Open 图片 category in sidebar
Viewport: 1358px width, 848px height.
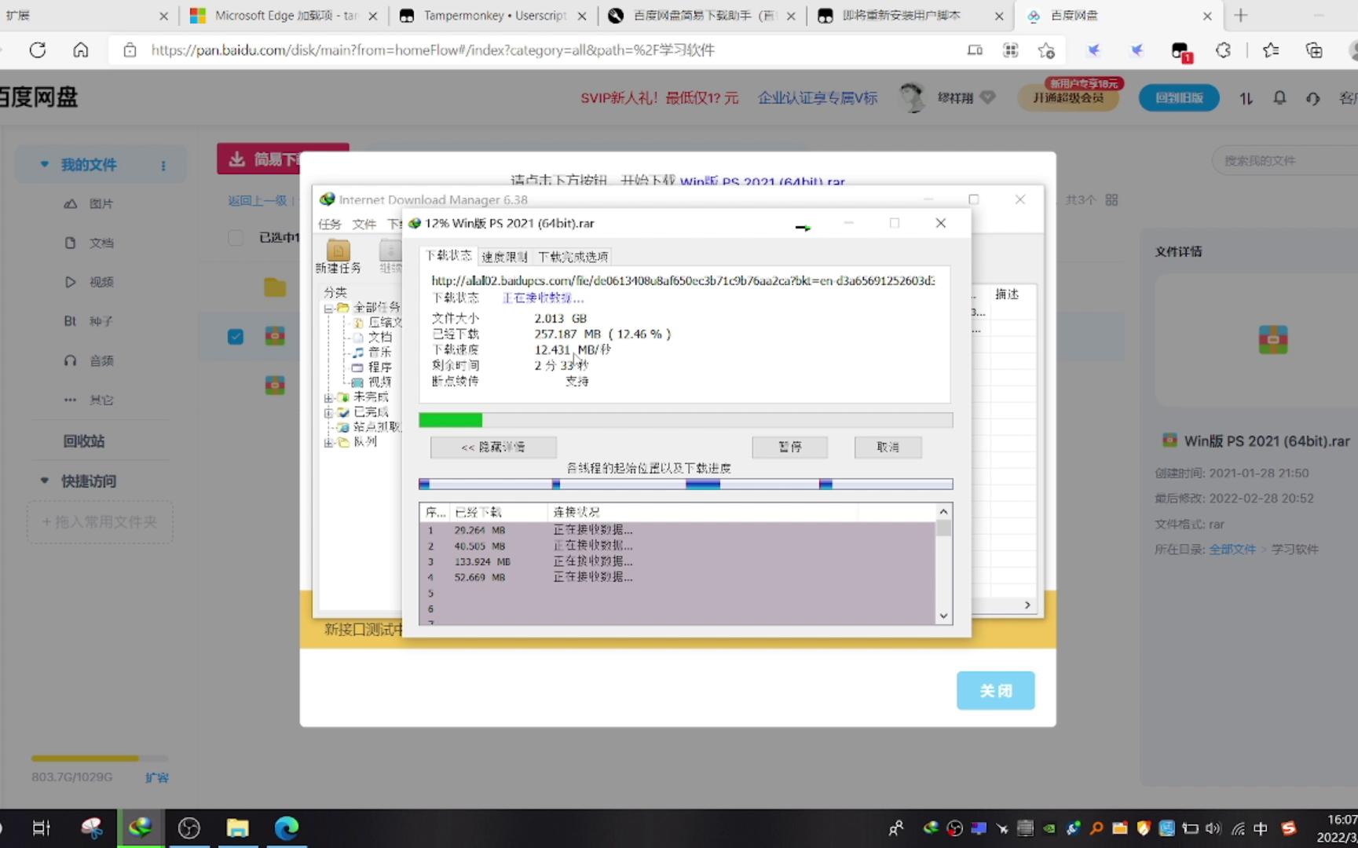coord(101,203)
